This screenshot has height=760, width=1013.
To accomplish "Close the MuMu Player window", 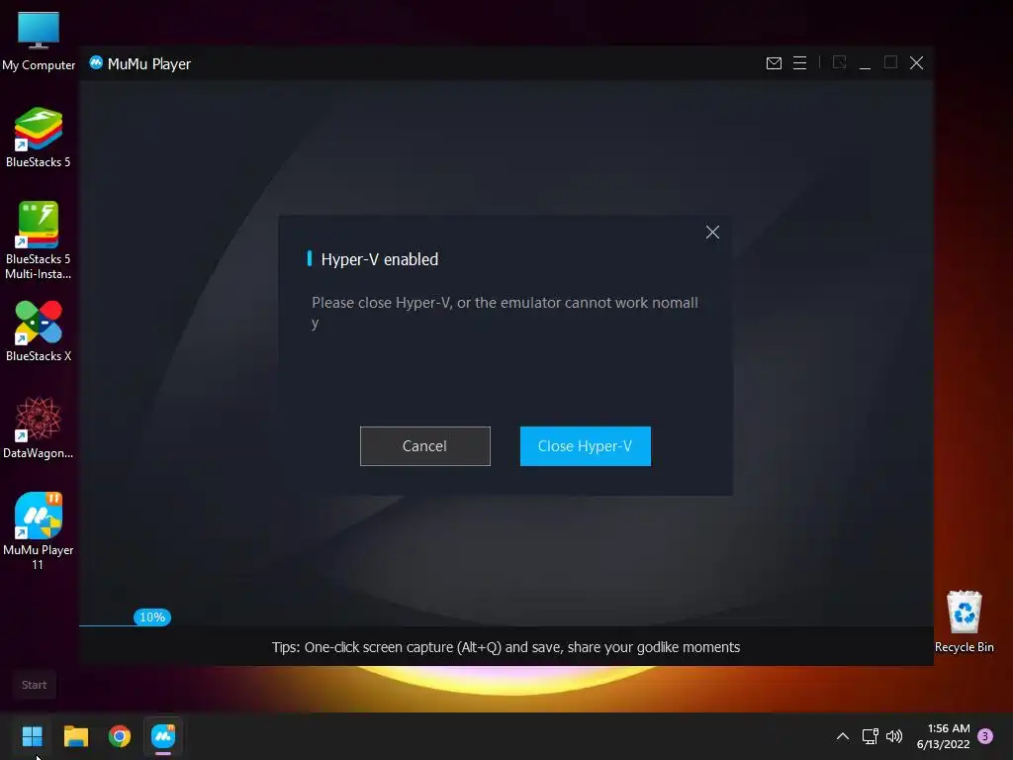I will coord(917,62).
